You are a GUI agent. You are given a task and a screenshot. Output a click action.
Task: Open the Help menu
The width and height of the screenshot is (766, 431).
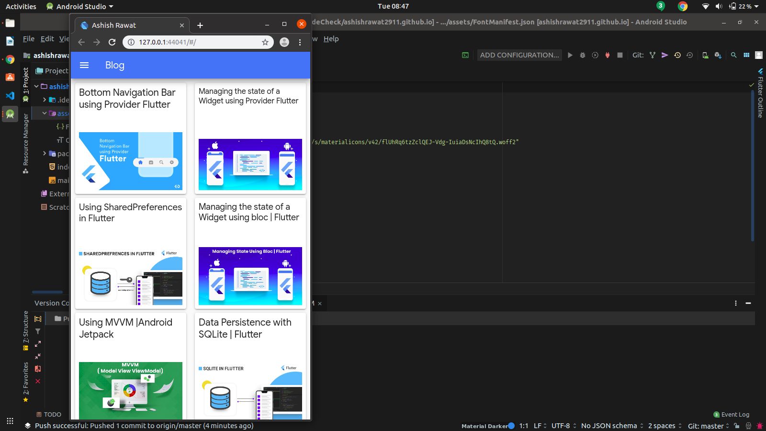[331, 39]
